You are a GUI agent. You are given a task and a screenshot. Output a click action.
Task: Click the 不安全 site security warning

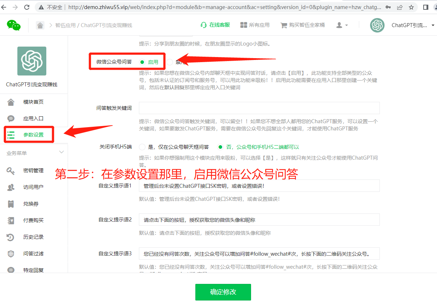click(51, 7)
